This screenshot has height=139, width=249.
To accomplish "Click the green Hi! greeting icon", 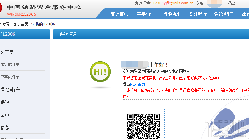I will [x=100, y=72].
